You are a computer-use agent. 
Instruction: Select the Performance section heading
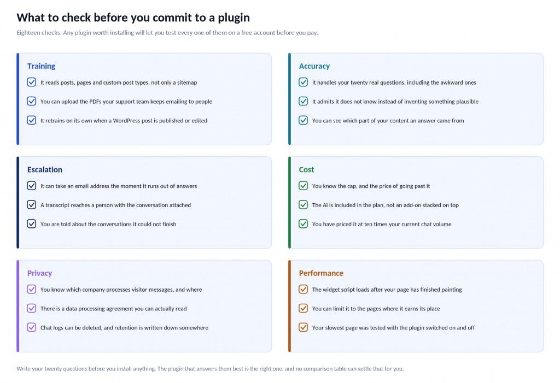[x=321, y=273]
